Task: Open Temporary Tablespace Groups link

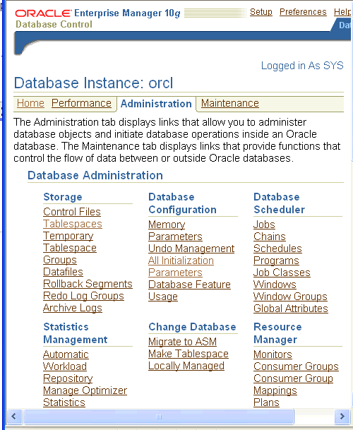Action: pos(70,248)
